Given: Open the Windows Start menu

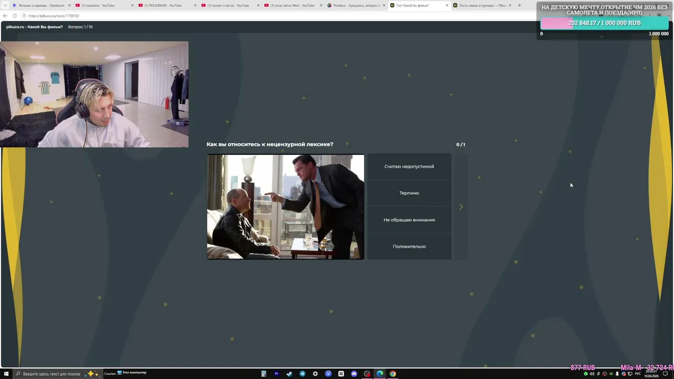Looking at the screenshot, I should 5,374.
